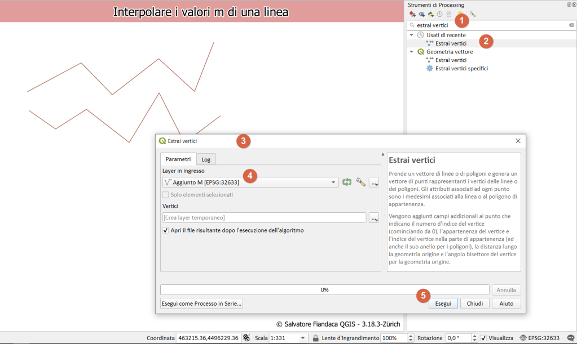Open the Scala 1:331 dropdown
This screenshot has height=344, width=577.
pyautogui.click(x=303, y=338)
